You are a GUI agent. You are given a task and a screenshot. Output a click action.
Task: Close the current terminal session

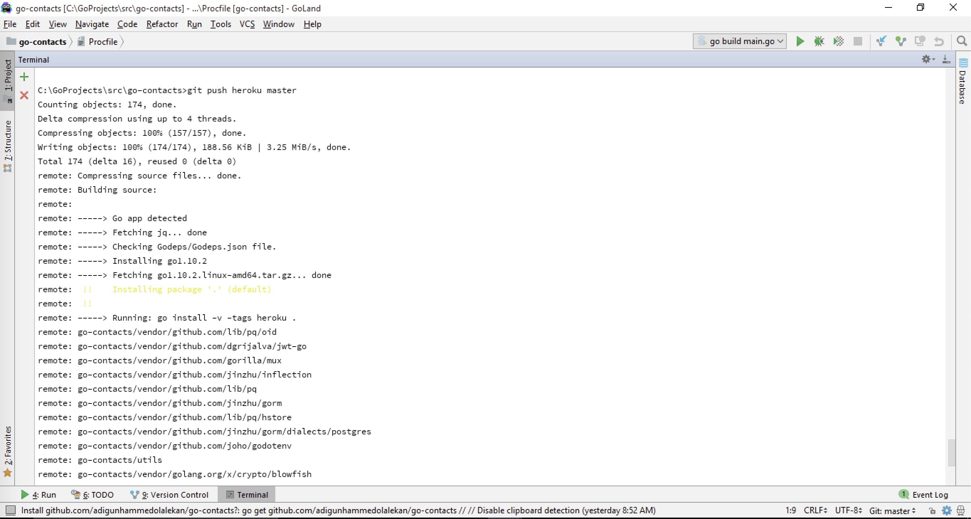coord(24,95)
